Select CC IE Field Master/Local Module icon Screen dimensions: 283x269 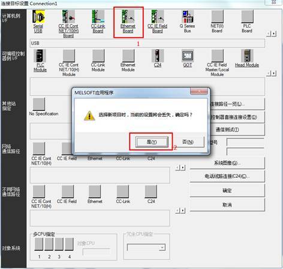pyautogui.click(x=217, y=56)
